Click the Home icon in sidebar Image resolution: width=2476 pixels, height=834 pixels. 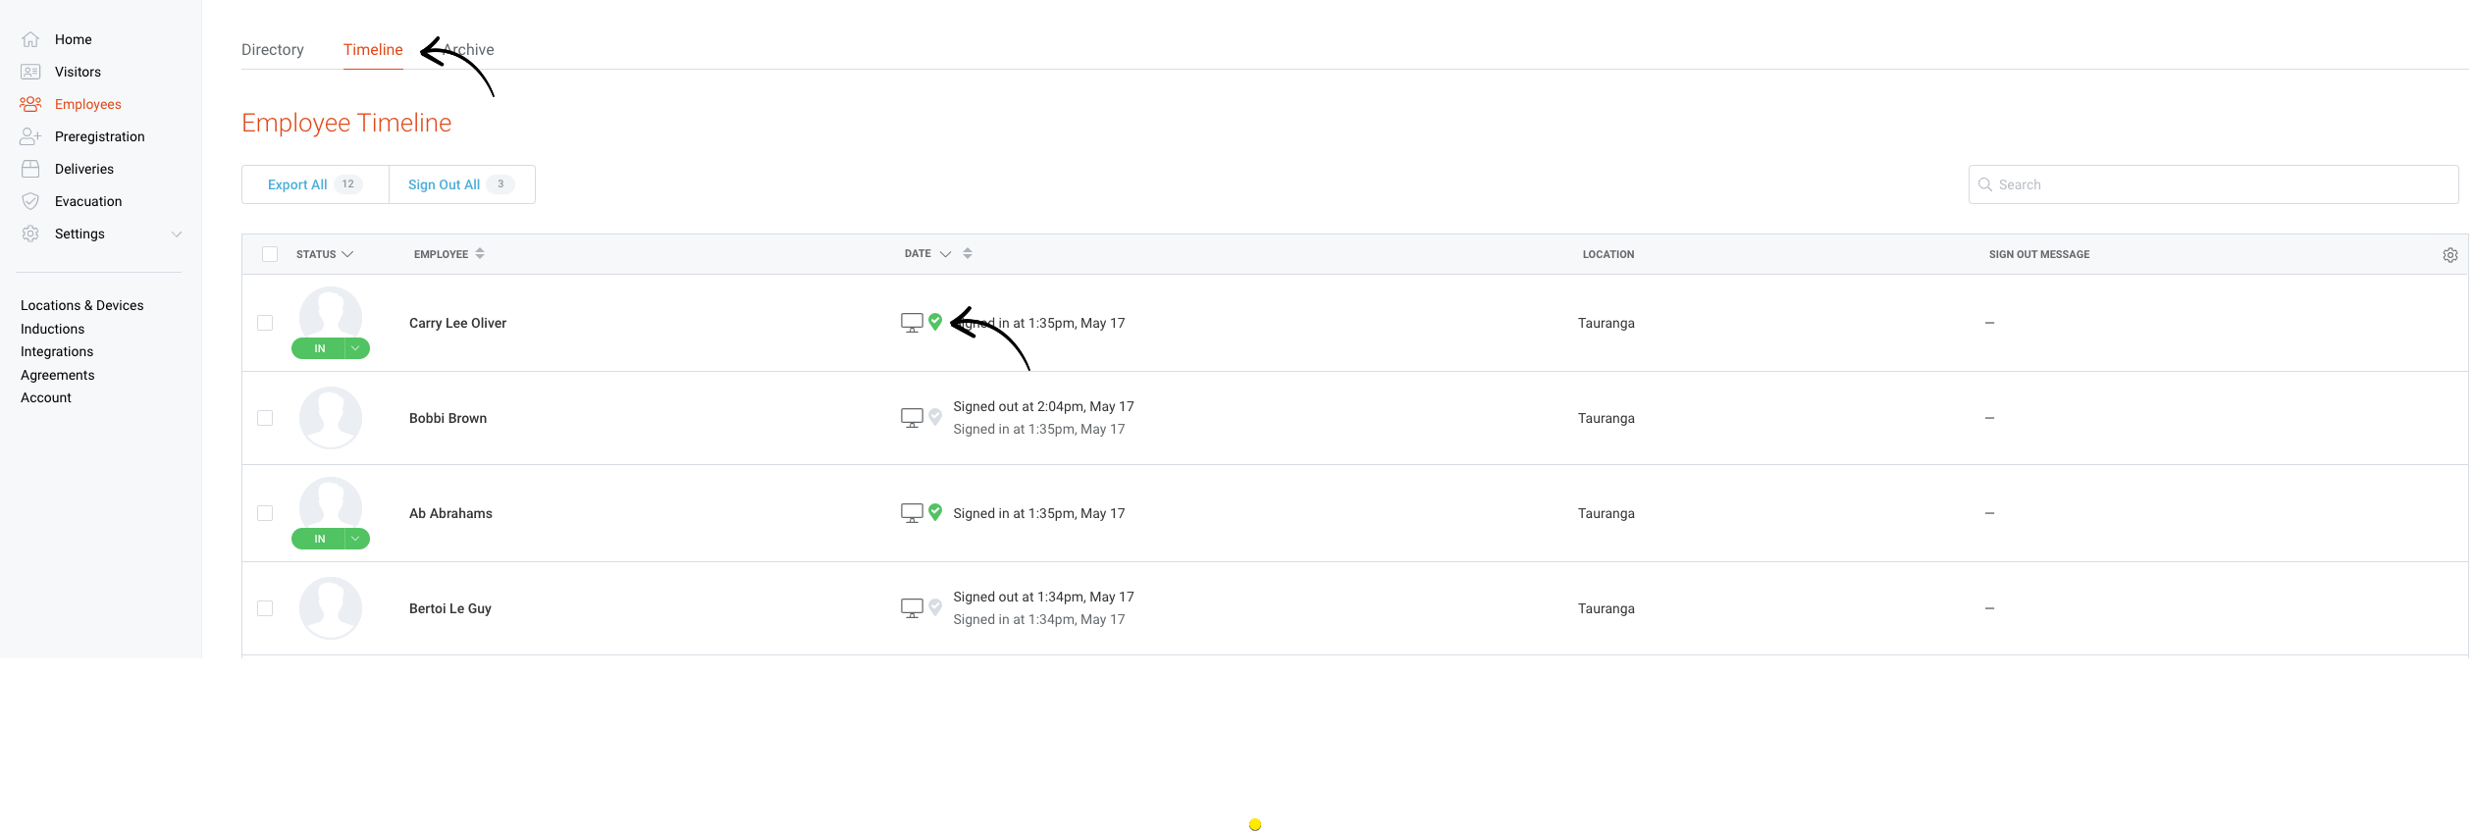pyautogui.click(x=30, y=39)
